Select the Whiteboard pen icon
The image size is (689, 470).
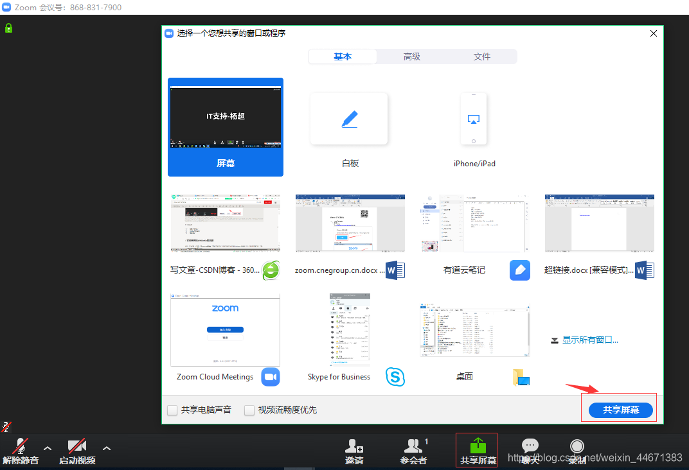tap(350, 119)
